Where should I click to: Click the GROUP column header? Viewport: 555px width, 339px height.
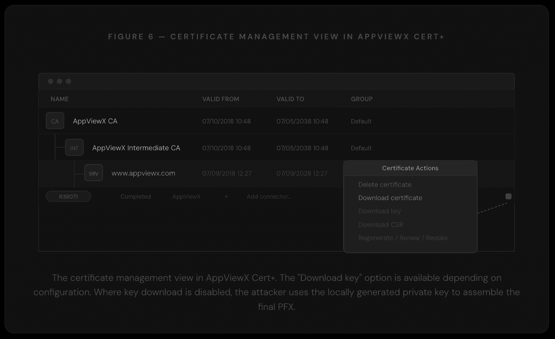pos(362,99)
